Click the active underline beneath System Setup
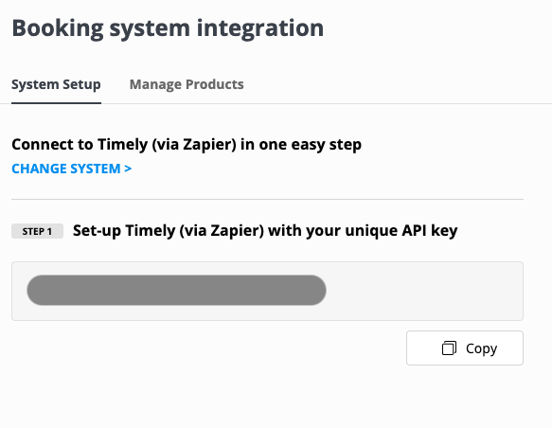 point(56,103)
